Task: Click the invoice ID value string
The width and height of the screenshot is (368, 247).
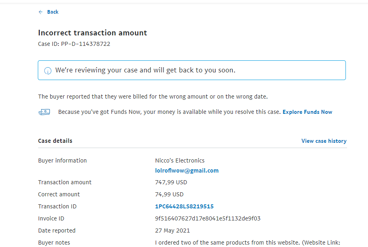Action: (x=208, y=219)
